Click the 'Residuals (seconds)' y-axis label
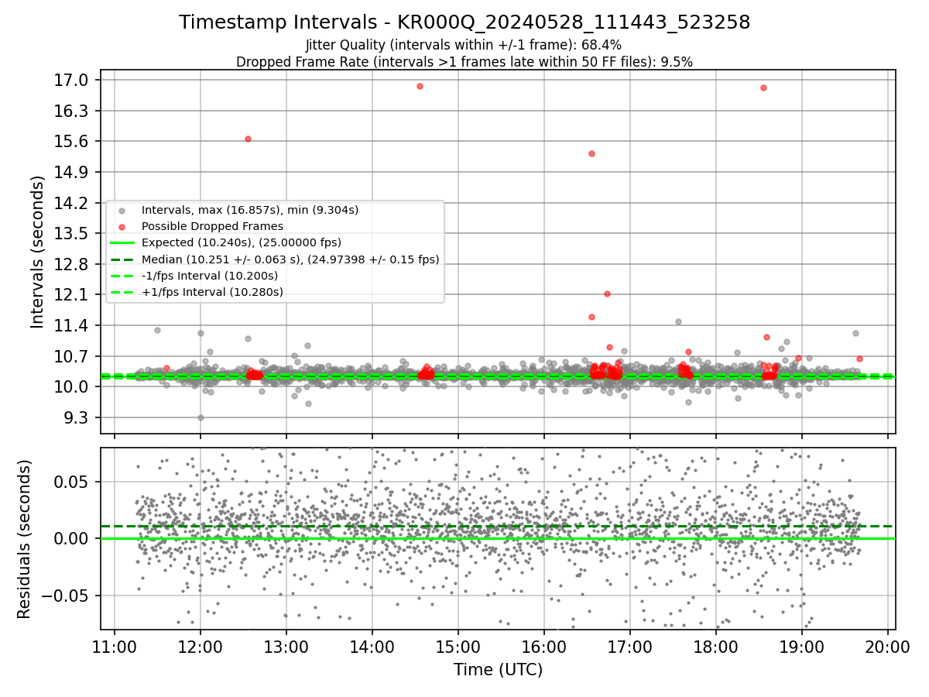Image resolution: width=929 pixels, height=697 pixels. tap(24, 539)
